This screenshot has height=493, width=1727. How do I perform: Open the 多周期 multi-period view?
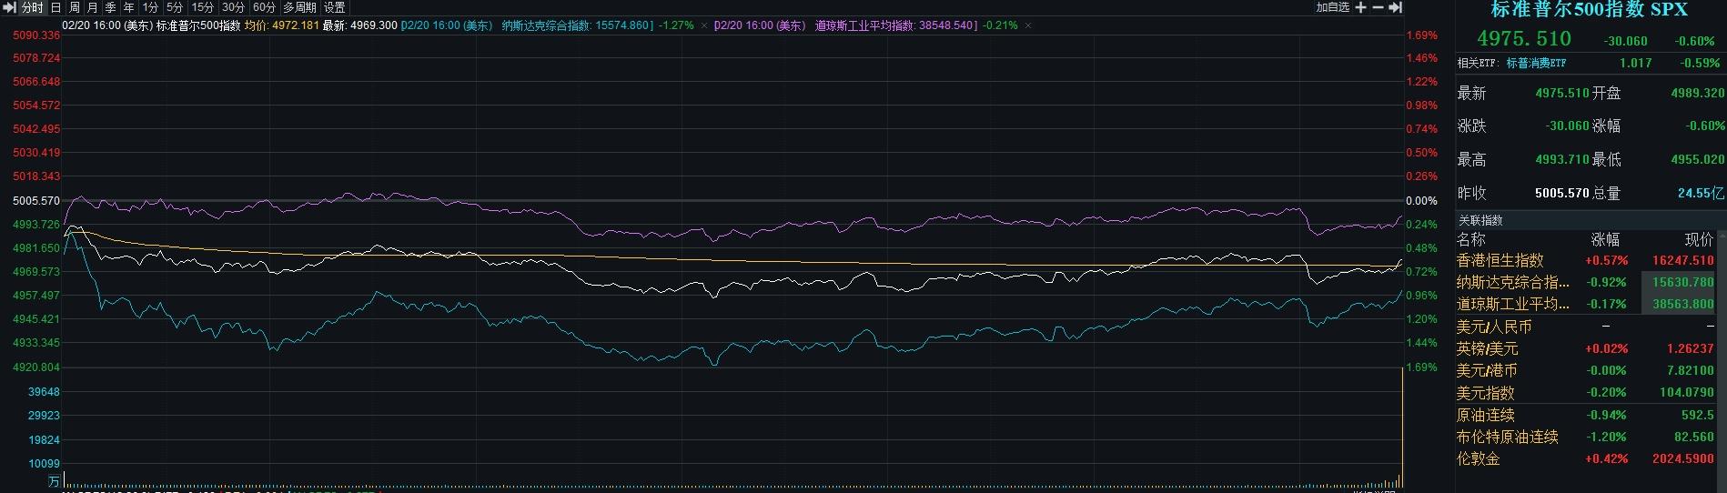tap(299, 7)
